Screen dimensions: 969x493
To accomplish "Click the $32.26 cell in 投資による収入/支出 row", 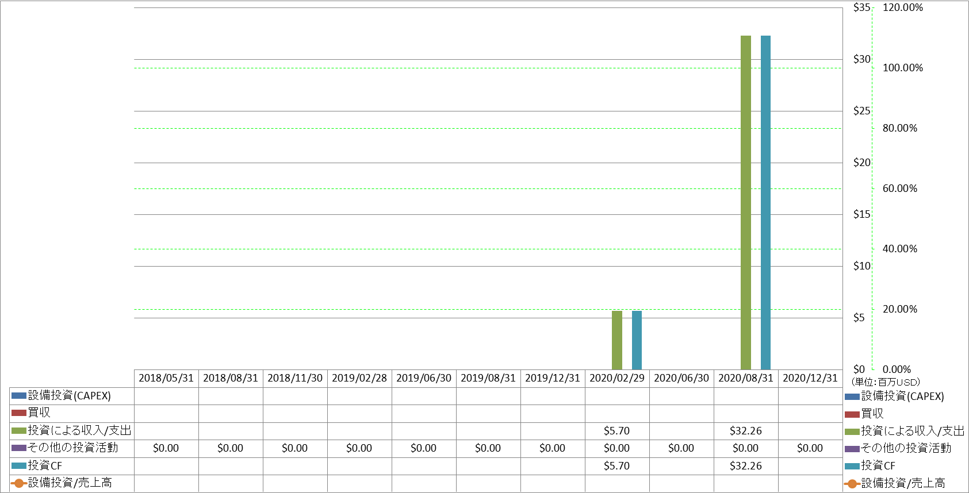I will tap(746, 431).
